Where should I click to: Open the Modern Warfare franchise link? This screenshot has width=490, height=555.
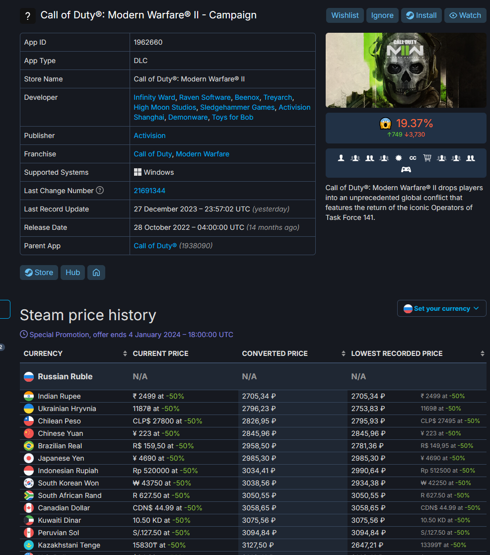coord(203,154)
